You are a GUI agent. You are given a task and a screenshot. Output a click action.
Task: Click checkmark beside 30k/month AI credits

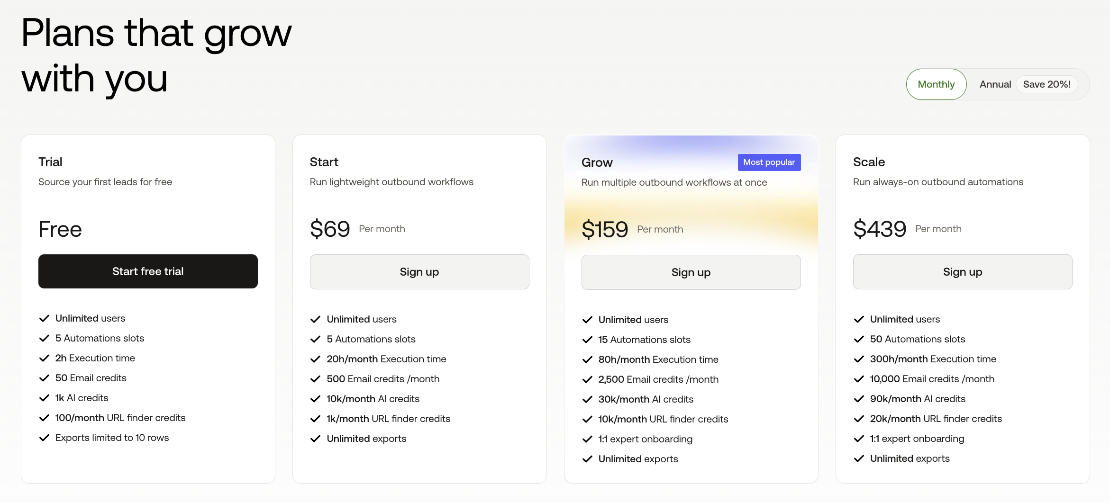[x=587, y=399]
